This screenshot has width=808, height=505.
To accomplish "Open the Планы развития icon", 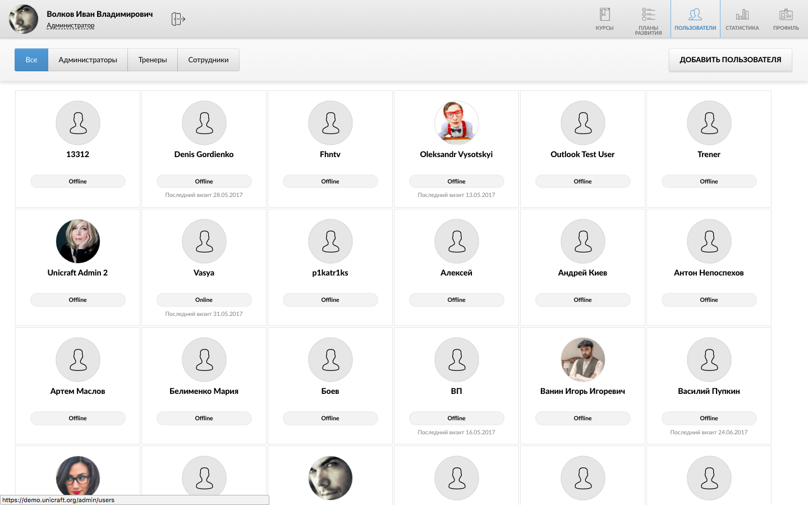I will coord(648,15).
